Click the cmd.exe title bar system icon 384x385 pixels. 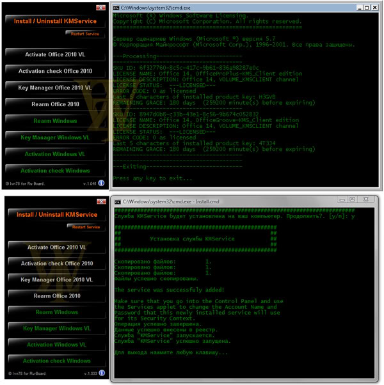coord(116,8)
